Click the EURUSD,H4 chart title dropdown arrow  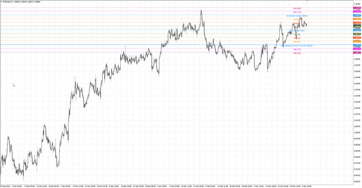pos(1,2)
